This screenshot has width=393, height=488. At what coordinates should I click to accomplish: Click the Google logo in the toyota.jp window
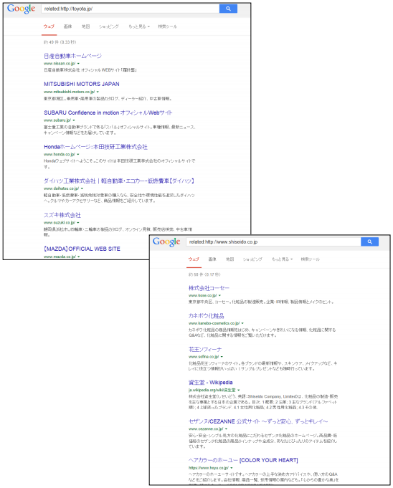[x=22, y=9]
